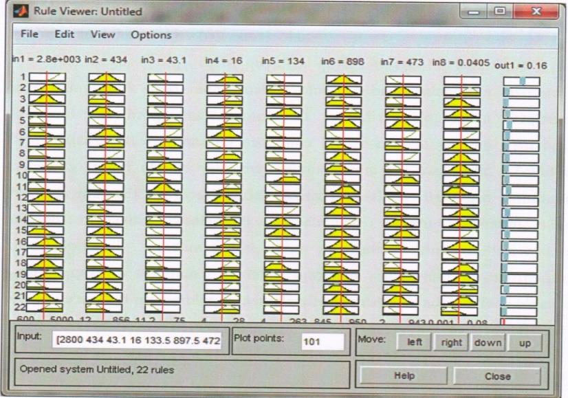Screen dimensions: 568x398
Task: Click the in4 = 16 label
Action: click(x=223, y=60)
